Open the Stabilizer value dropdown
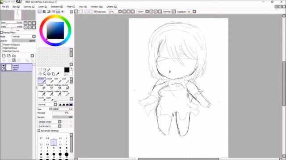 (194, 12)
